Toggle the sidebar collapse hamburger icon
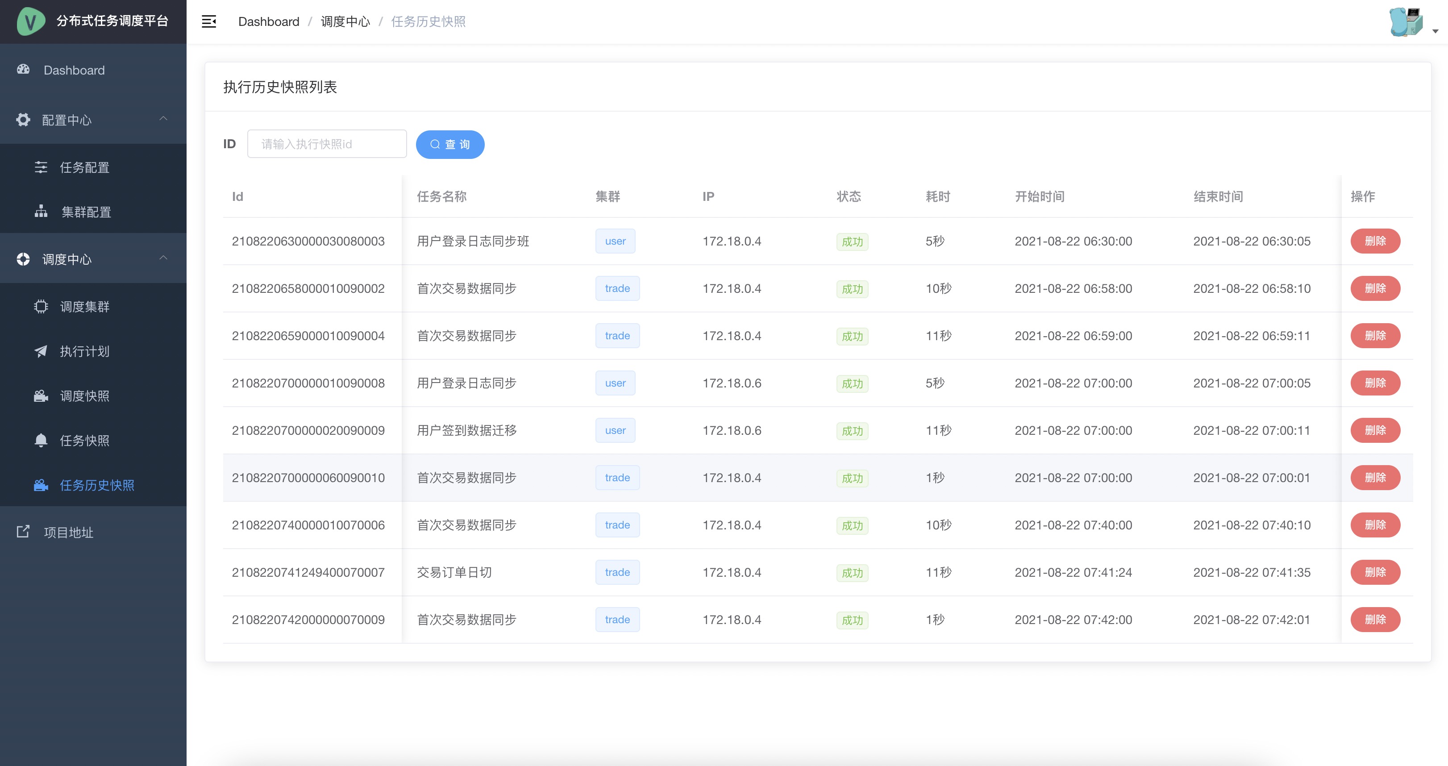 [x=208, y=22]
